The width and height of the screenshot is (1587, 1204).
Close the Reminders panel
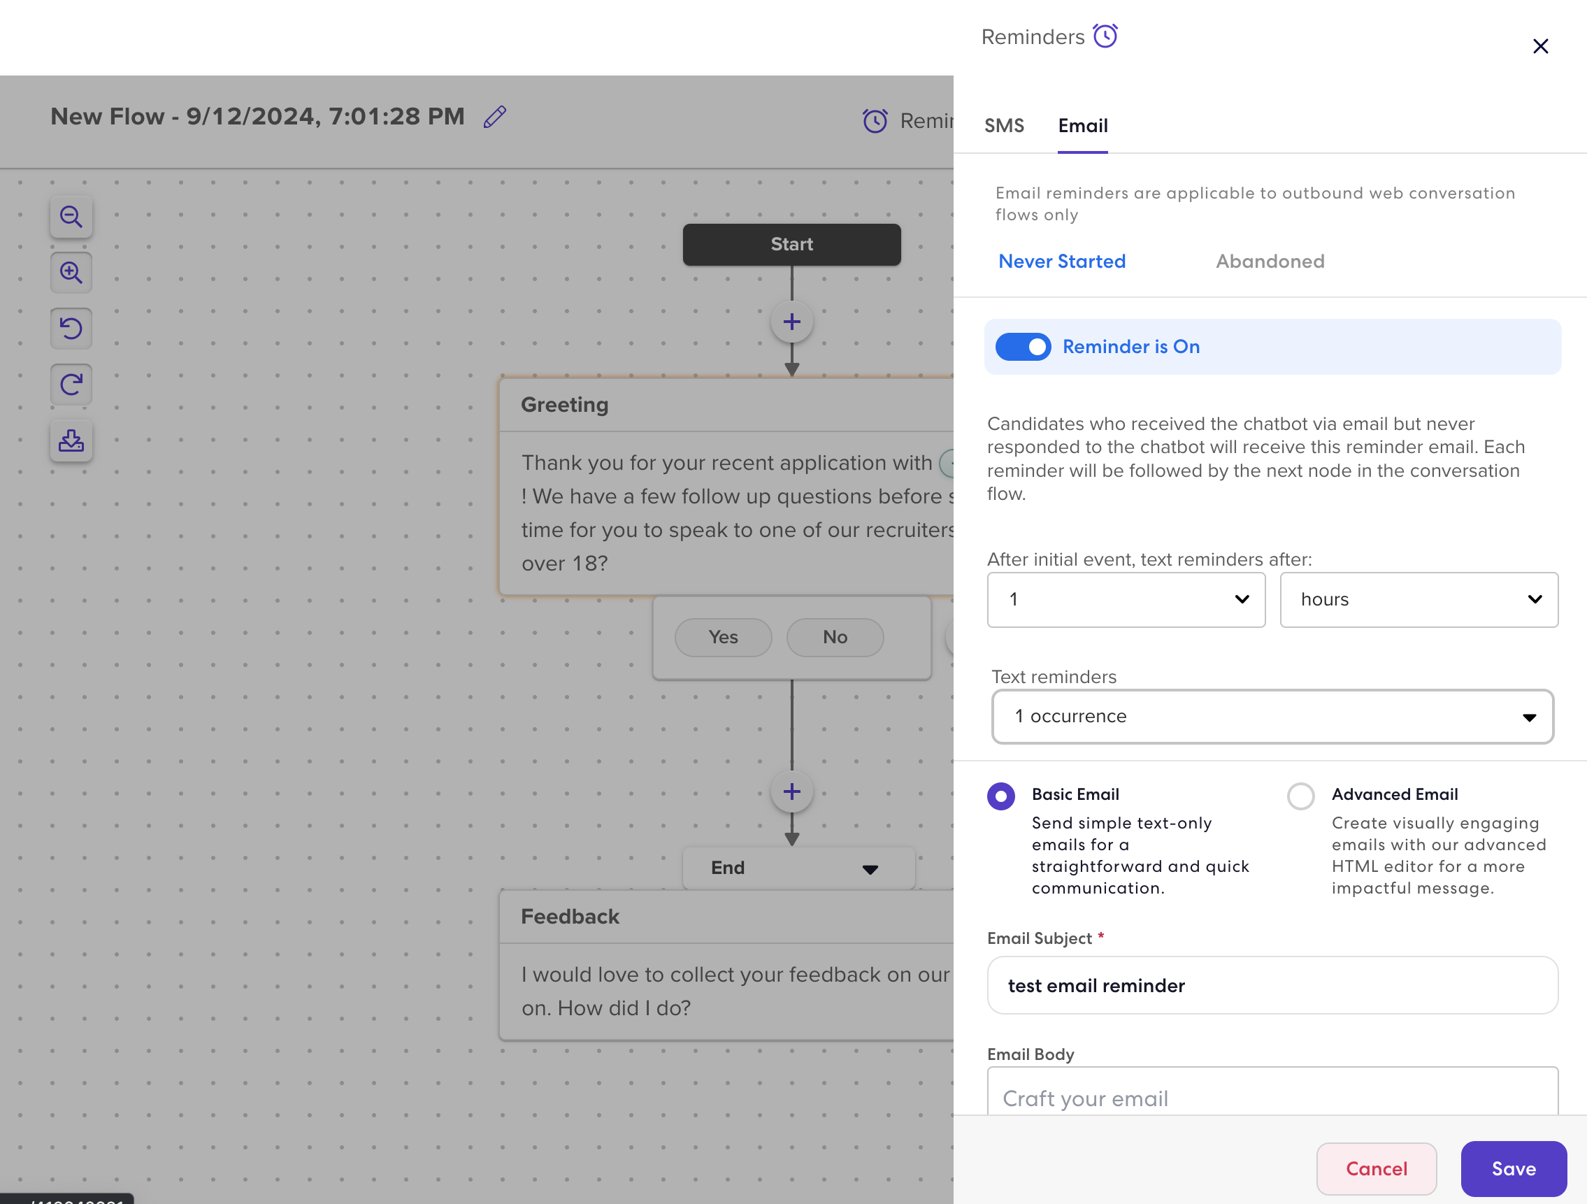tap(1539, 47)
